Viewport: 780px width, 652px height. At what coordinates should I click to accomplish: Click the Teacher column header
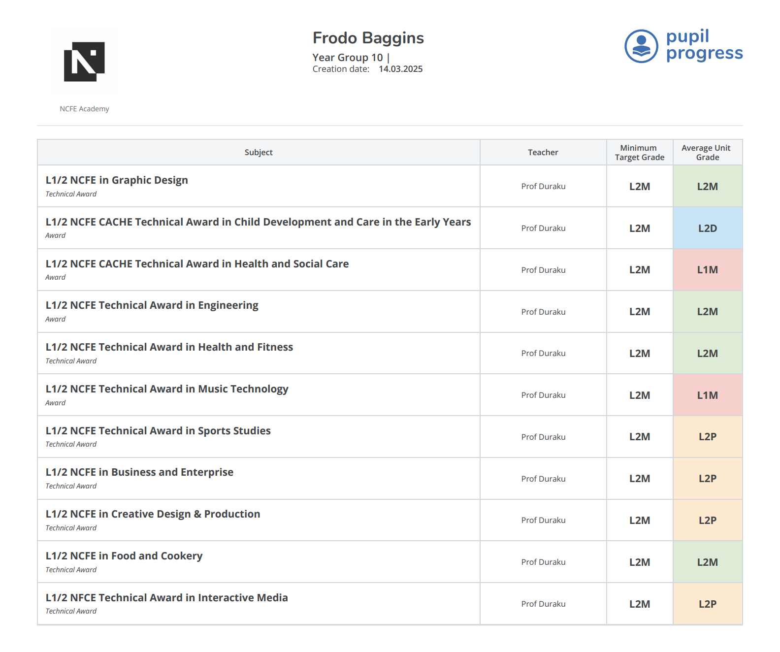[x=543, y=153]
